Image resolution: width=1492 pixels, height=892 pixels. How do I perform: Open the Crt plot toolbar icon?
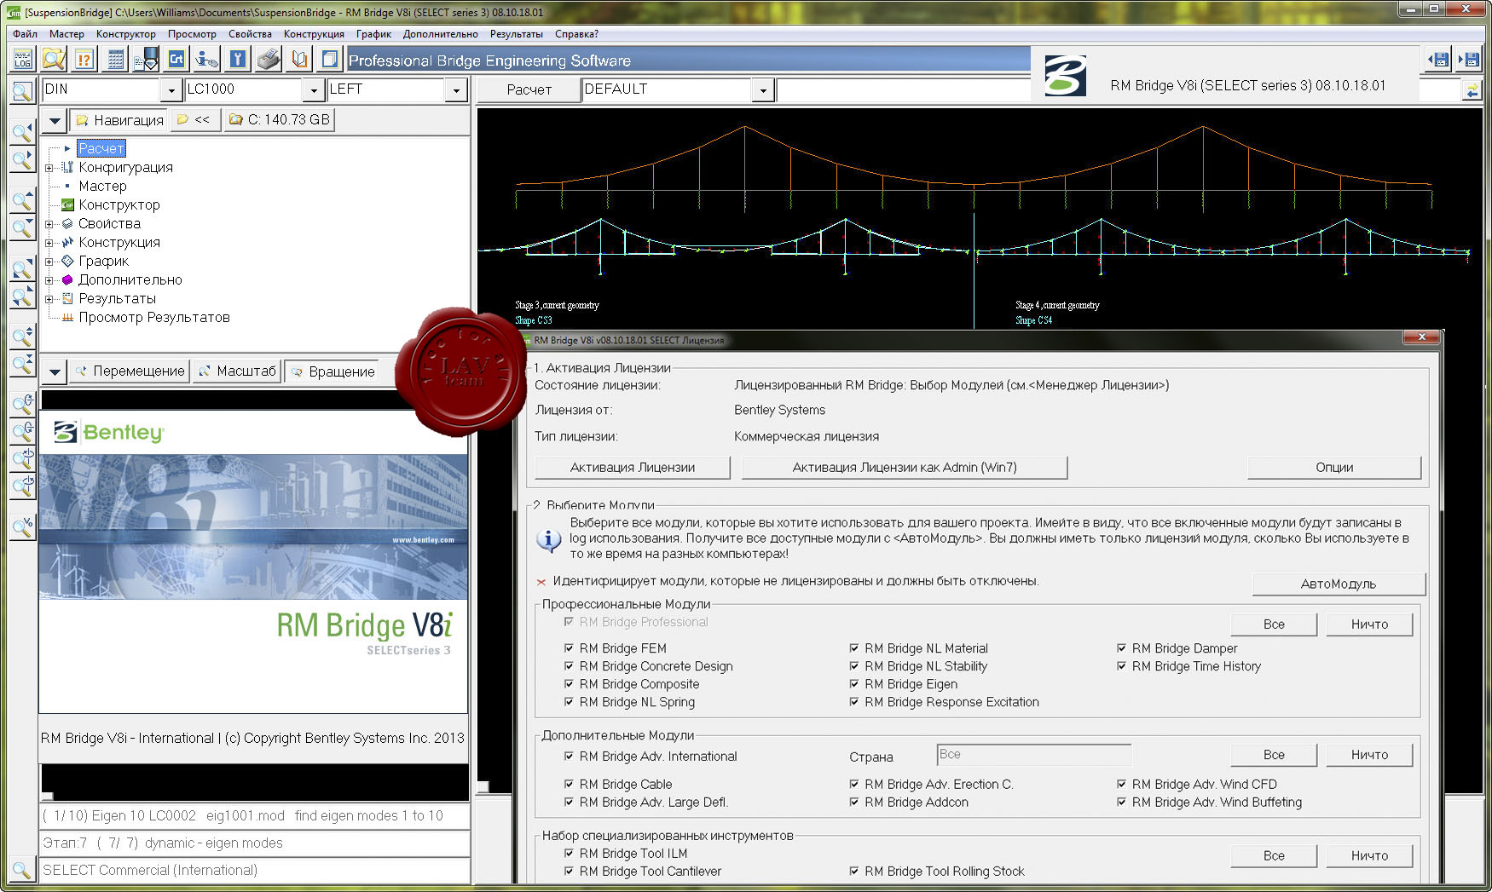click(x=176, y=59)
